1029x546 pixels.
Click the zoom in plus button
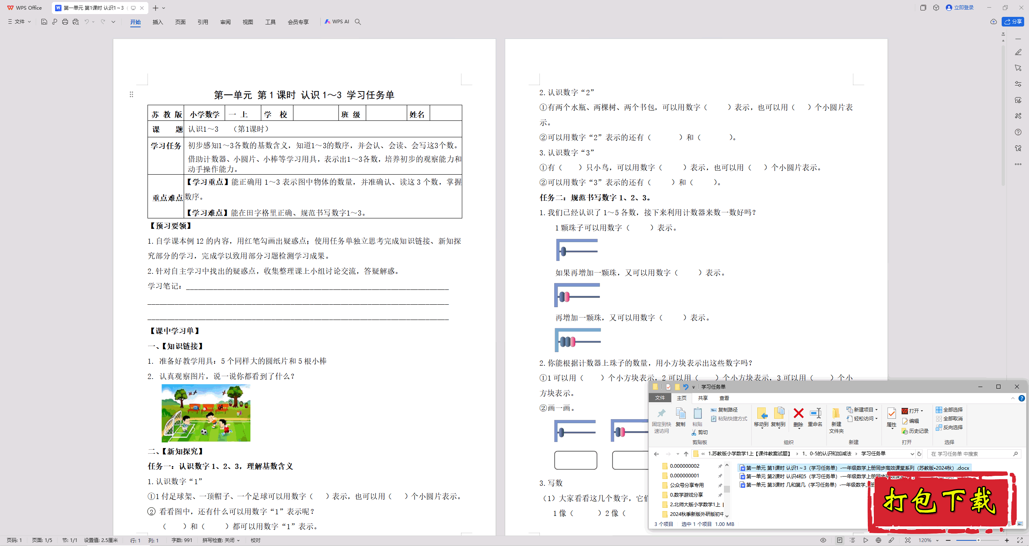1007,540
